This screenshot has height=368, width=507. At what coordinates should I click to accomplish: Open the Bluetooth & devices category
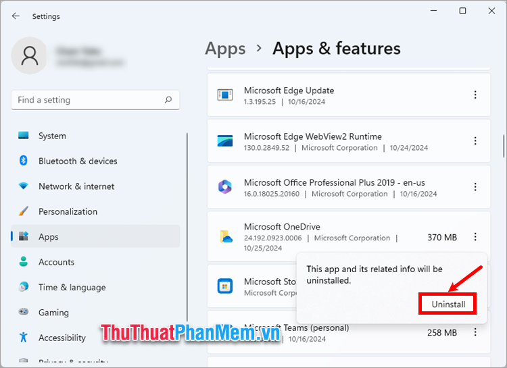(x=95, y=161)
